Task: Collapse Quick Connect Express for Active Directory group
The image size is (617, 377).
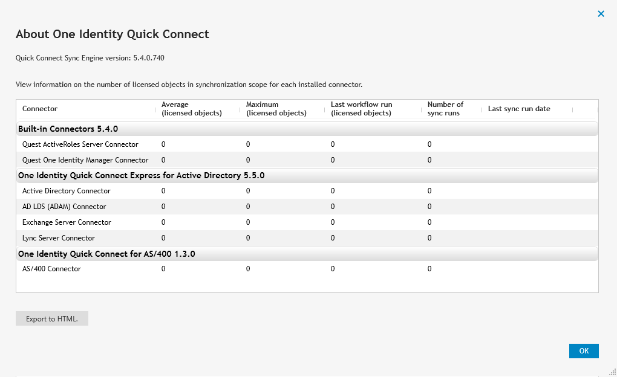Action: click(307, 175)
